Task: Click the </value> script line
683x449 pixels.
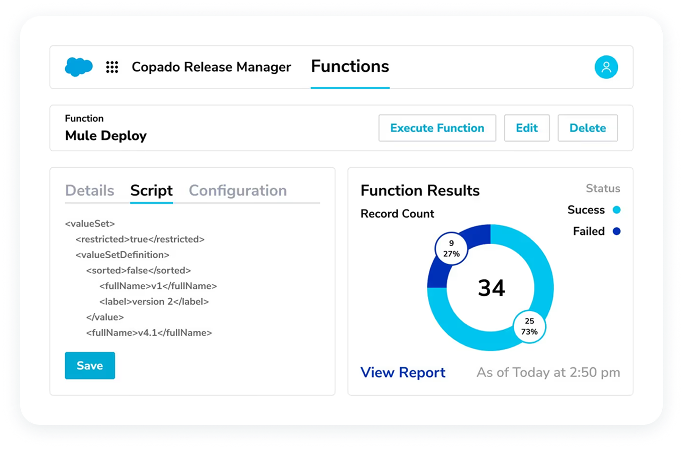Action: point(105,317)
